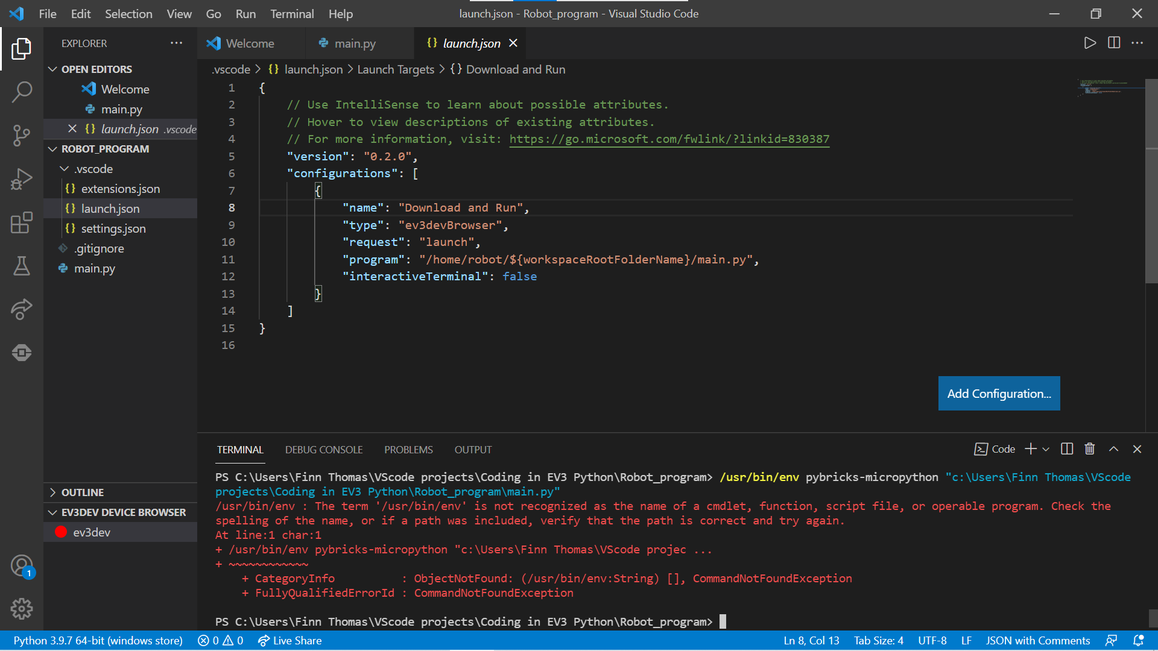Viewport: 1158px width, 651px height.
Task: Open the Testing beaker icon
Action: 22,266
